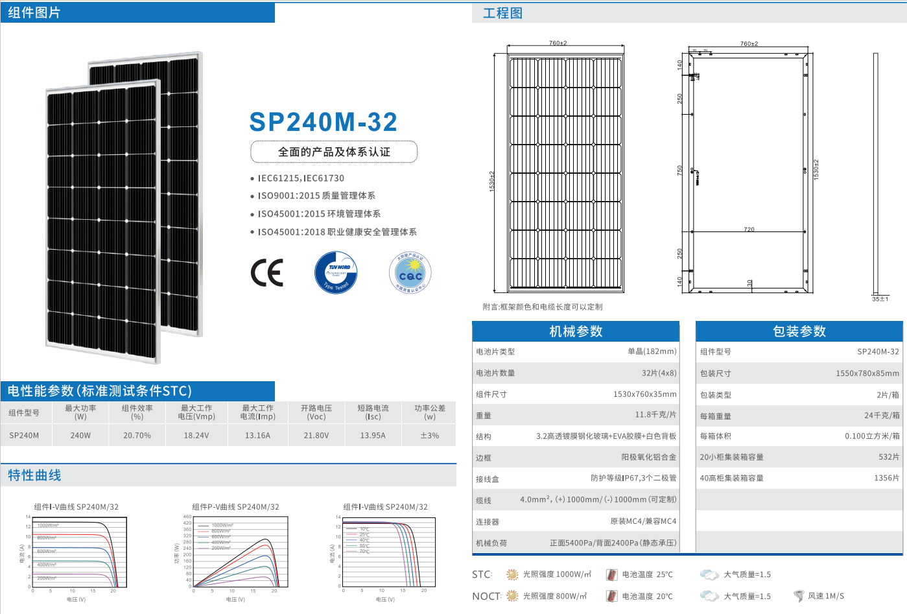Viewport: 907px width, 614px height.
Task: Select the 工程图 section header
Action: click(502, 13)
